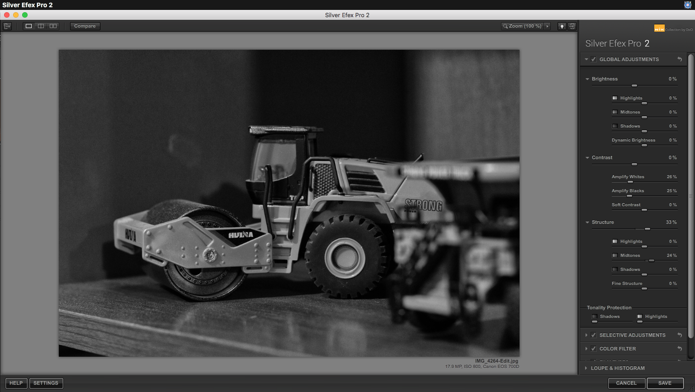This screenshot has width=695, height=392.
Task: Open the macOS menu bar status icon
Action: (x=688, y=5)
